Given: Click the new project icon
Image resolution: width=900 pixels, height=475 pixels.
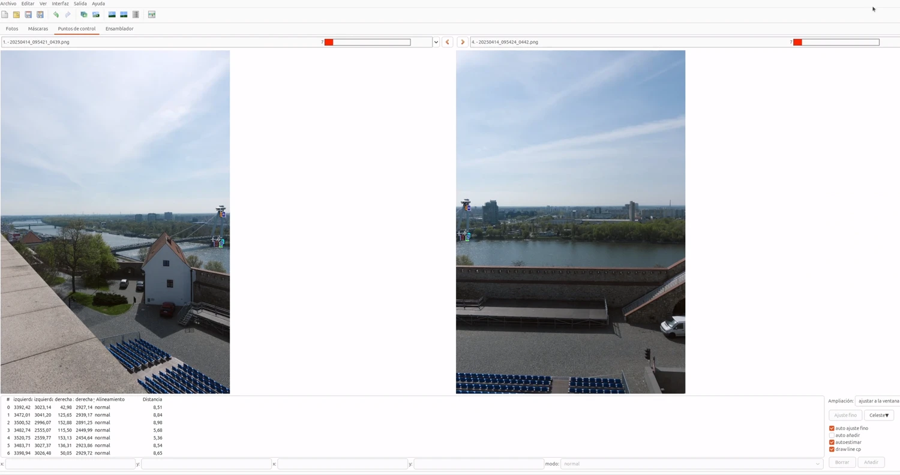Looking at the screenshot, I should (x=5, y=14).
